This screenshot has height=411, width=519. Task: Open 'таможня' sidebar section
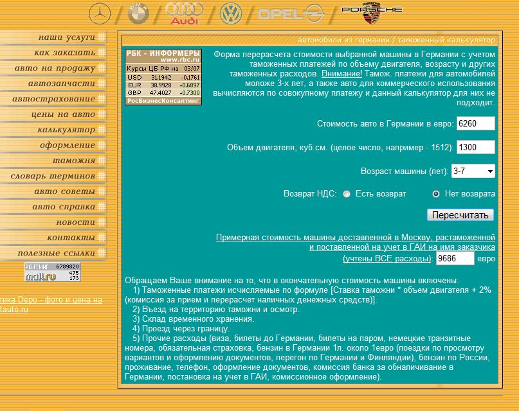point(73,161)
